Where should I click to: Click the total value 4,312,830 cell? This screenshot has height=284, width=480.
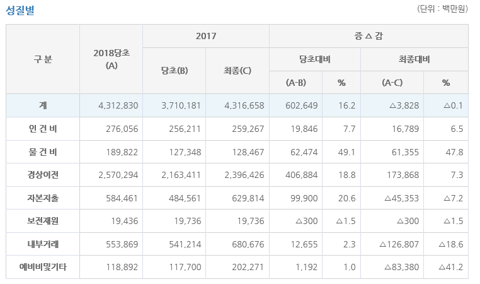pyautogui.click(x=118, y=105)
